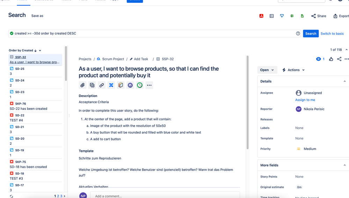Export to Excel icon
The height and width of the screenshot is (198, 349).
tap(292, 16)
